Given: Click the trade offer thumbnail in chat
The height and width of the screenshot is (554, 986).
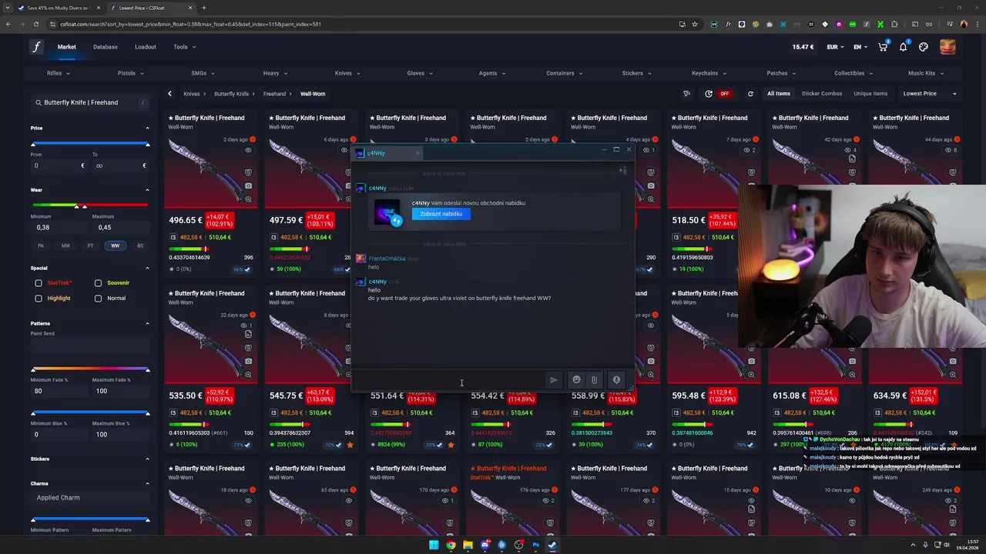Looking at the screenshot, I should [387, 213].
